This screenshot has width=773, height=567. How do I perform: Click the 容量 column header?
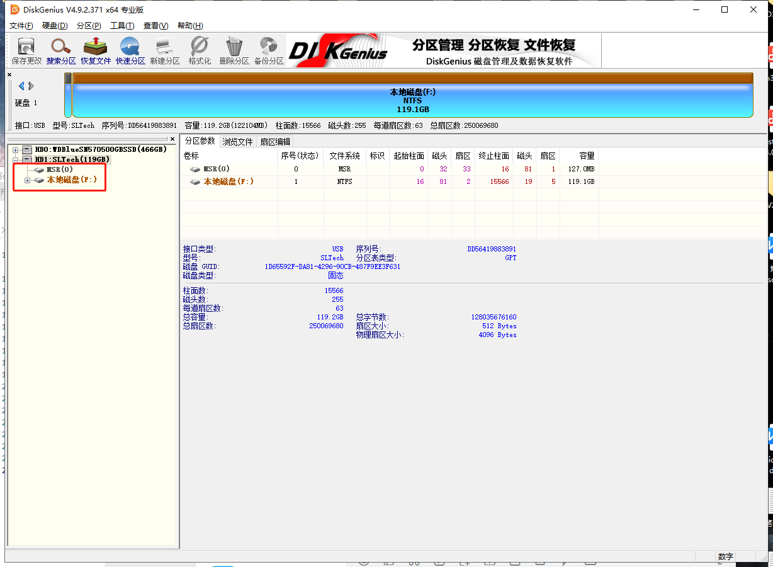pyautogui.click(x=578, y=156)
